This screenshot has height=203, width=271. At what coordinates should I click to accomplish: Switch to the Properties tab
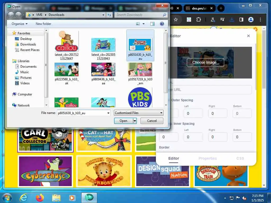[207, 158]
